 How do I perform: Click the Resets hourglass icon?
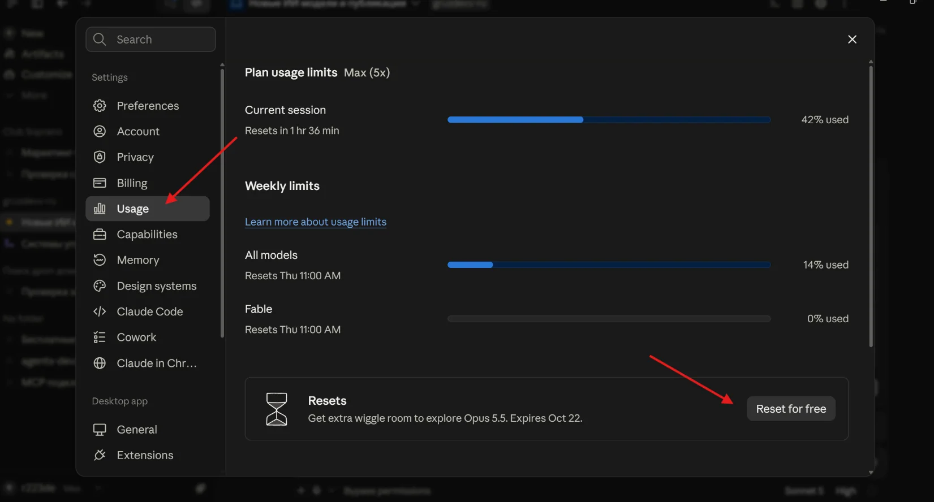pyautogui.click(x=277, y=409)
